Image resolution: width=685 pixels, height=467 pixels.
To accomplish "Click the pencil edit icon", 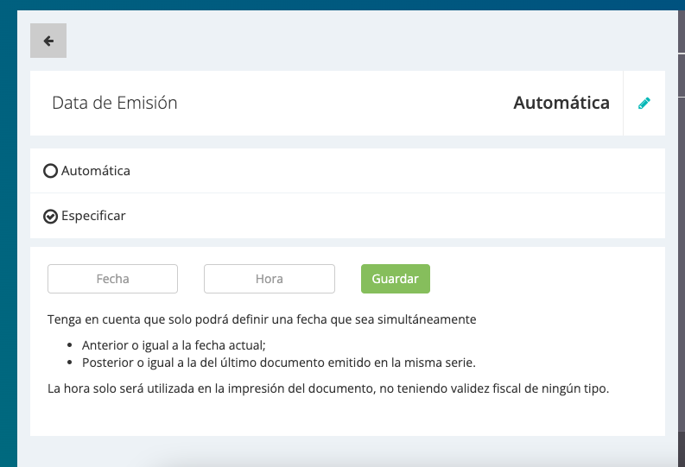I will (644, 104).
